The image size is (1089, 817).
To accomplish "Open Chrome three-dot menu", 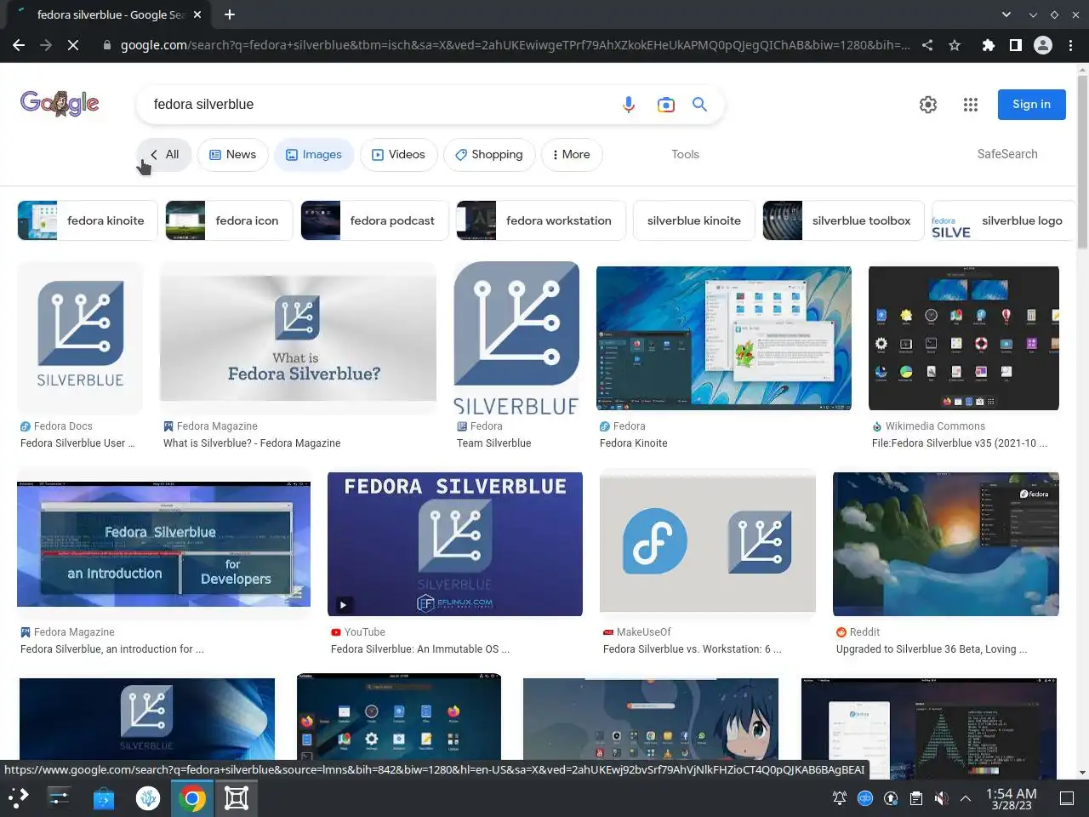I will coord(1070,45).
